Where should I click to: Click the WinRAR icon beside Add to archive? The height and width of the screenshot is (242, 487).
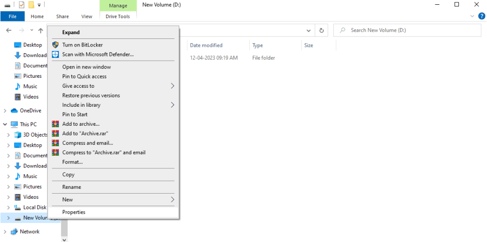click(x=55, y=124)
